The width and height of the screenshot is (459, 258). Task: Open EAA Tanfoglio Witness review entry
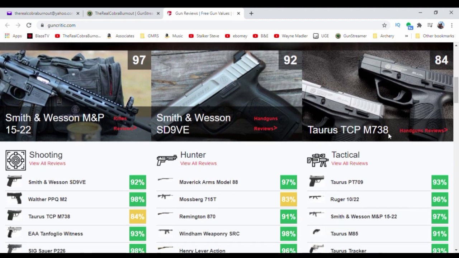[76, 234]
